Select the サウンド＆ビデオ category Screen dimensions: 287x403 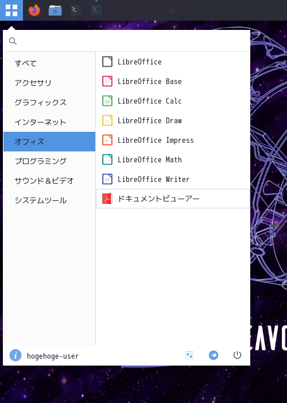tap(49, 181)
